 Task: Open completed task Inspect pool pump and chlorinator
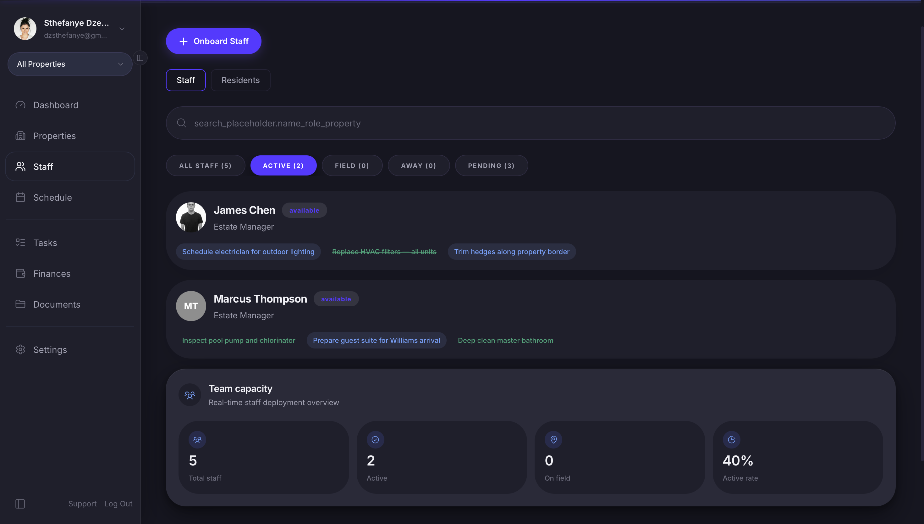coord(239,340)
